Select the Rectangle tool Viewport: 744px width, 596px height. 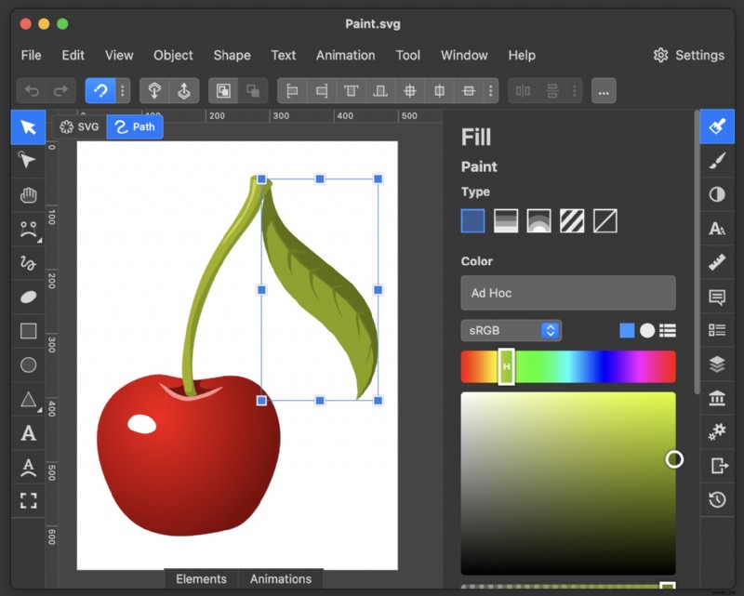(27, 330)
